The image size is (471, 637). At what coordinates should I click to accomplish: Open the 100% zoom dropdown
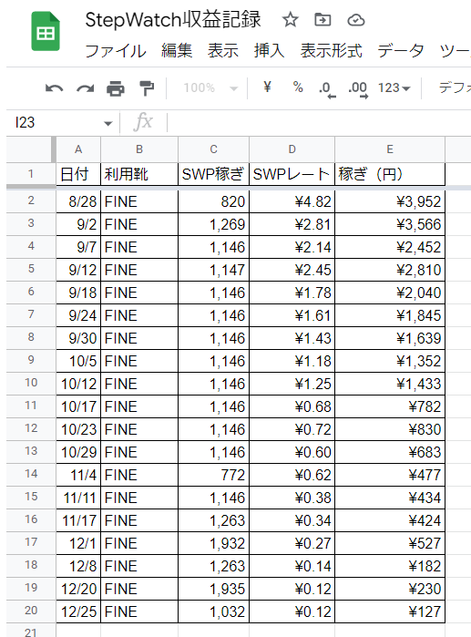(x=210, y=87)
